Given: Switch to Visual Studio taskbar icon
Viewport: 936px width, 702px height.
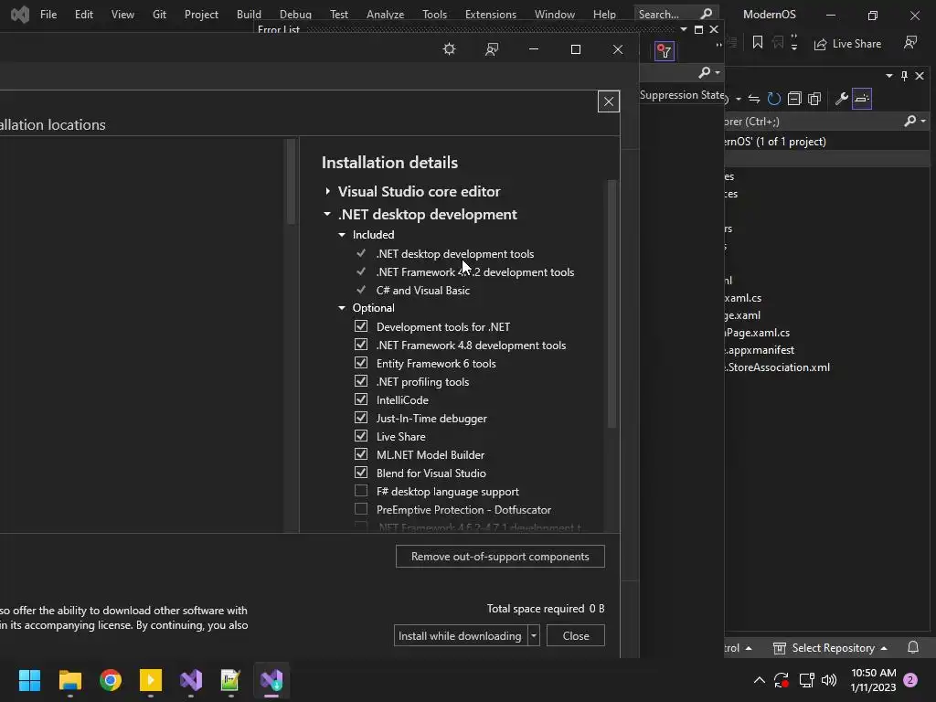Looking at the screenshot, I should coord(191,680).
